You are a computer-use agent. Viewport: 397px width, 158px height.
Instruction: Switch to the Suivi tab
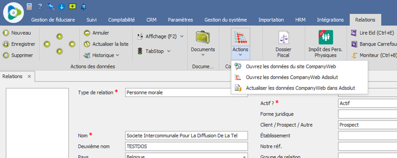click(x=92, y=20)
